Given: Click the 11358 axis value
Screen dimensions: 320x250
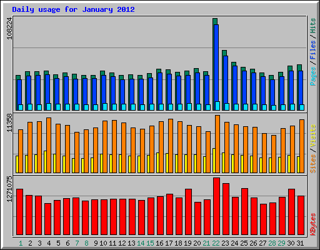Looking at the screenshot, I should [9, 123].
